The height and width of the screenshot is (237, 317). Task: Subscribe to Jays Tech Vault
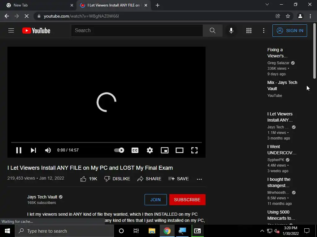187,200
